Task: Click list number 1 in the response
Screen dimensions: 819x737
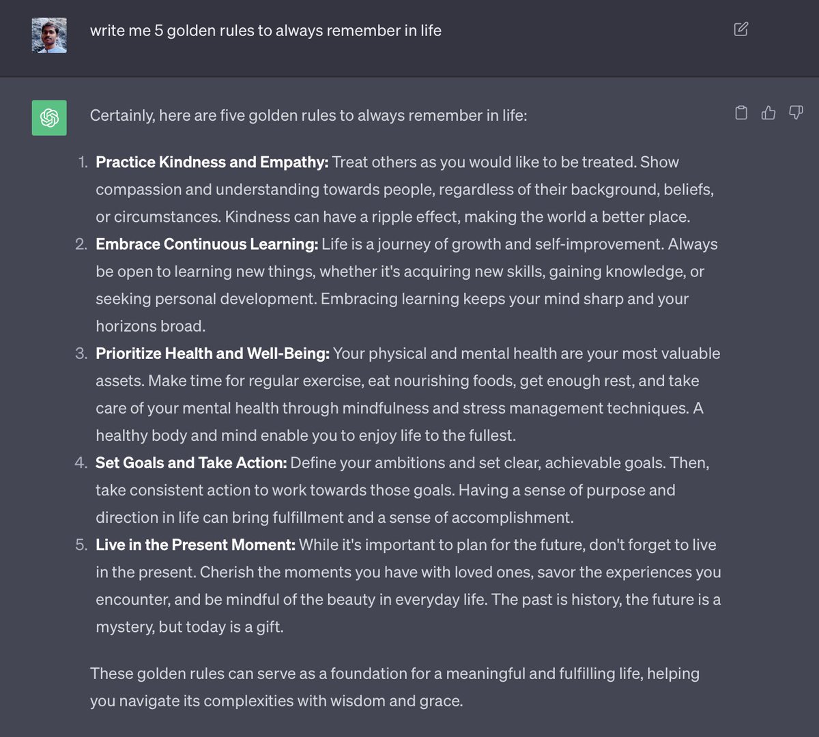Action: 83,162
